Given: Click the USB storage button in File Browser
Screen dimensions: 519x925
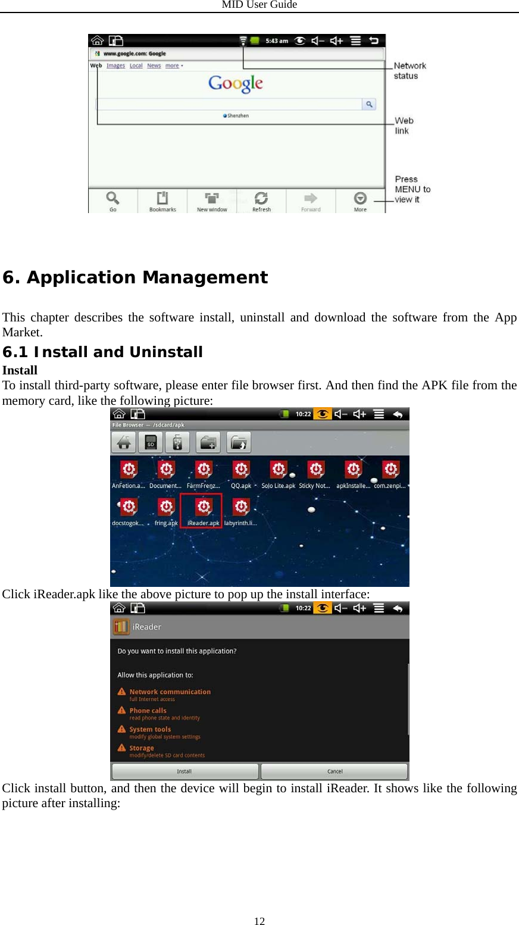Looking at the screenshot, I should coord(177,442).
